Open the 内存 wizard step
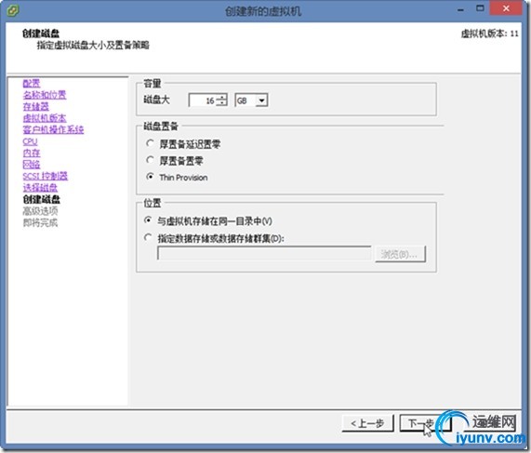The image size is (531, 453). (32, 153)
